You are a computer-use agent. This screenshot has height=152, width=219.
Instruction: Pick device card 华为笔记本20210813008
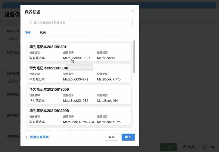pos(79,116)
